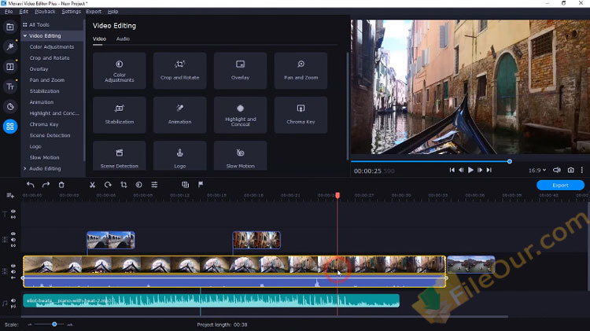This screenshot has width=590, height=331.
Task: Expand the Audio Editing tree section
Action: (x=25, y=168)
